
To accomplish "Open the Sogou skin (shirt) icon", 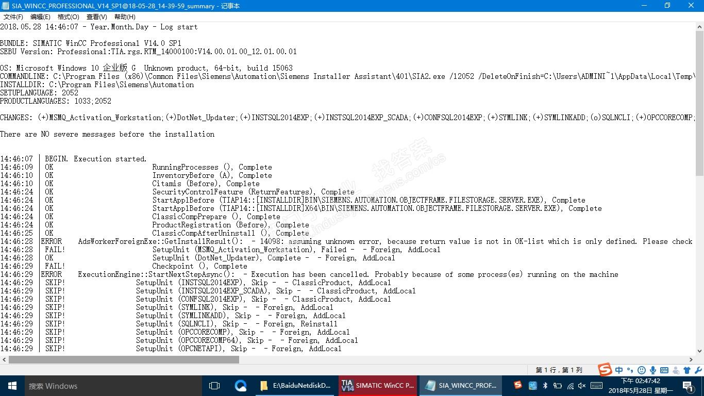I will click(687, 370).
